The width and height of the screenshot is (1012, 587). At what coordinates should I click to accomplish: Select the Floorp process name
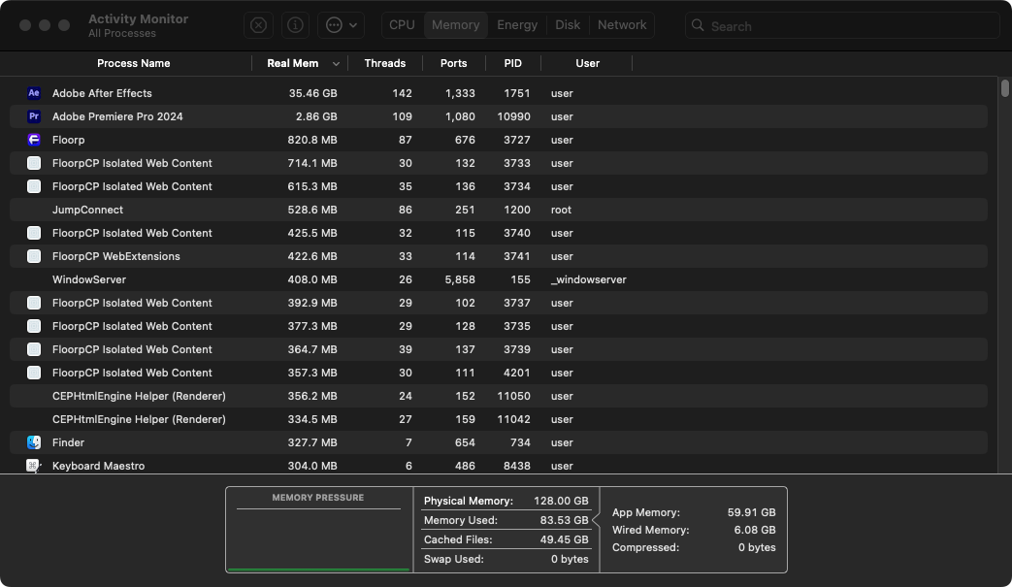[69, 140]
